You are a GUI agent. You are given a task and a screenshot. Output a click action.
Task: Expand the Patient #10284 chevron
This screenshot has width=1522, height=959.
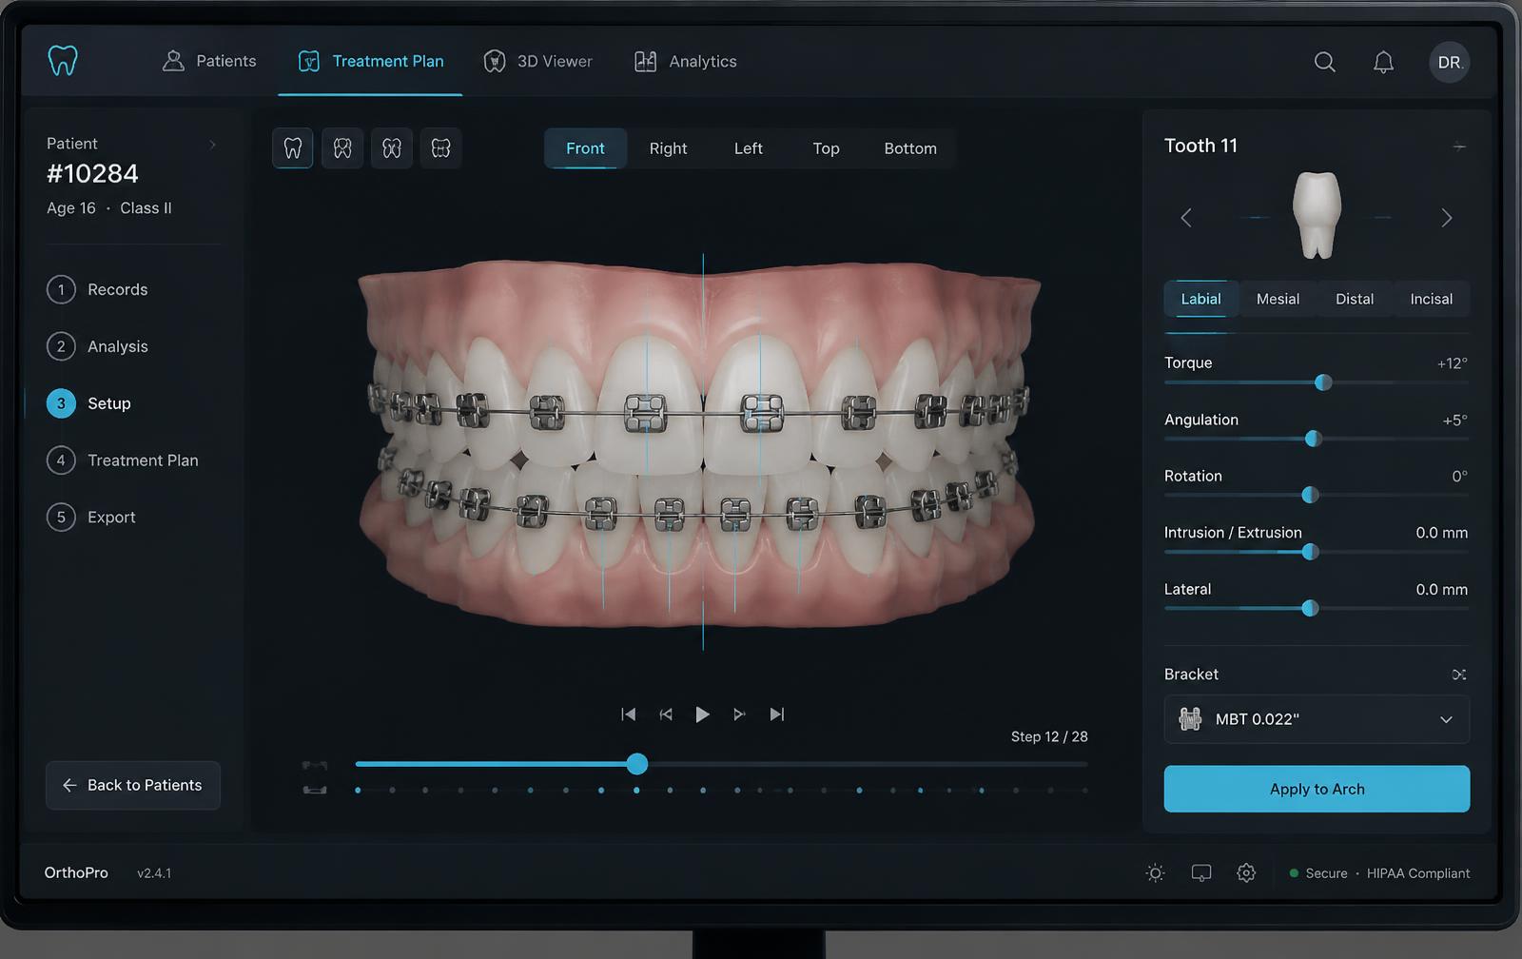(212, 145)
